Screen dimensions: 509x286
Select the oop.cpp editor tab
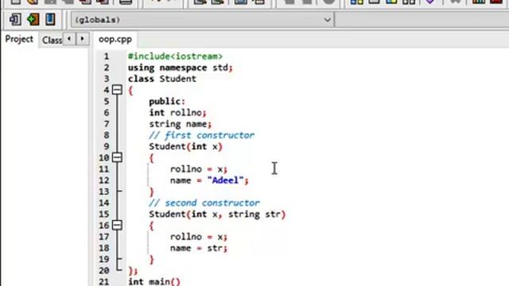point(115,39)
